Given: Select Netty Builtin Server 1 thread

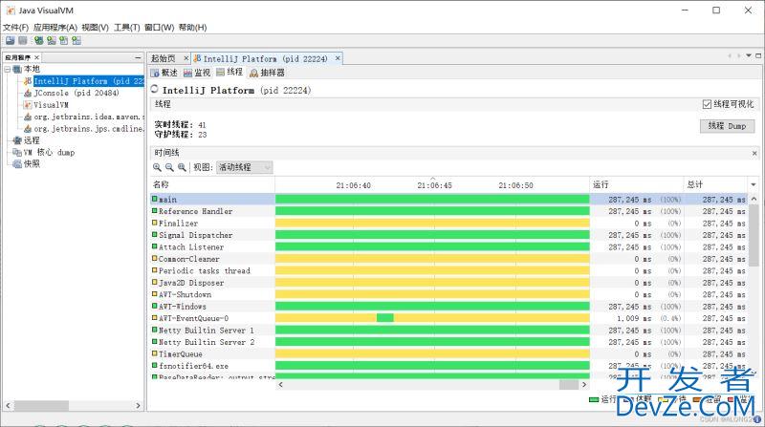Looking at the screenshot, I should (448, 330).
